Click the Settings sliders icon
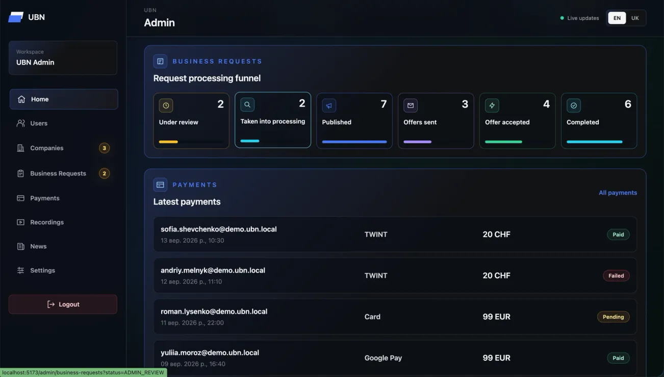 click(21, 270)
